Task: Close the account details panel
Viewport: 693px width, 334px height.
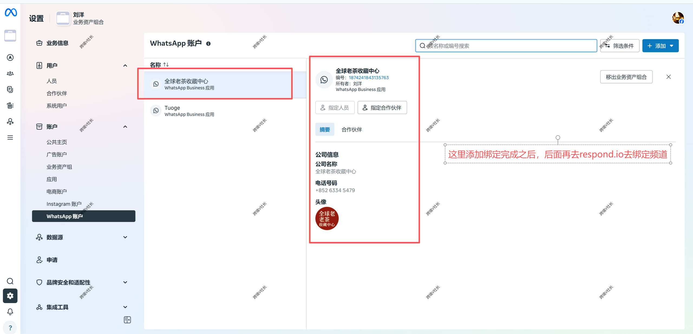Action: (669, 77)
